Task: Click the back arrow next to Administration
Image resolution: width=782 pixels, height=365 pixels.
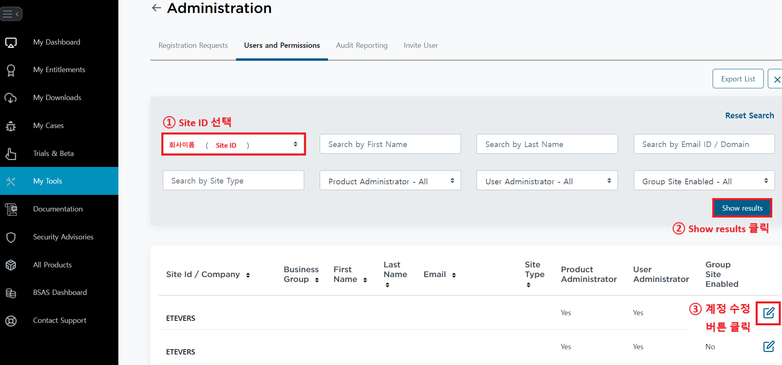Action: coord(156,8)
